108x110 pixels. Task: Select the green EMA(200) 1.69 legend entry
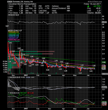[x=14, y=34]
